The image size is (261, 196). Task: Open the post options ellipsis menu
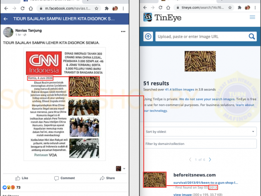pyautogui.click(x=123, y=32)
